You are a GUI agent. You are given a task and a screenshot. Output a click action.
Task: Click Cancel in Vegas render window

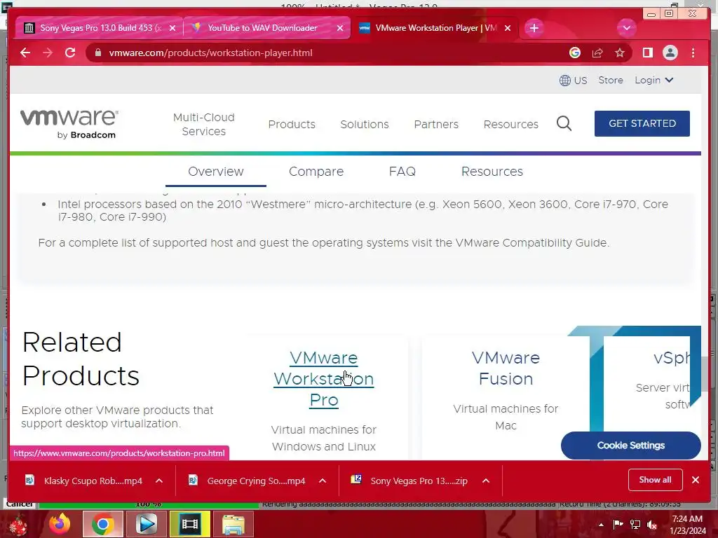(x=20, y=504)
